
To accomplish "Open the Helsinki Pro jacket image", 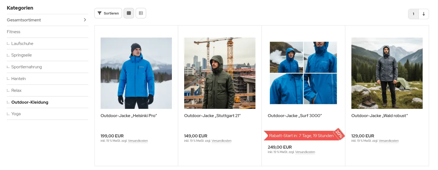I will [136, 73].
